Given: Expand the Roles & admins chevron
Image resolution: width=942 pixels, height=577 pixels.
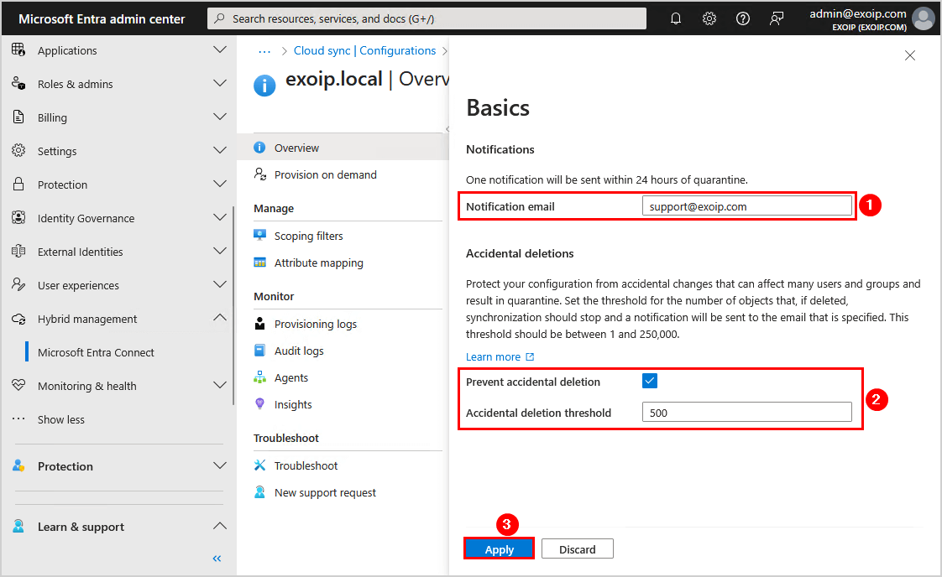Looking at the screenshot, I should pos(220,84).
